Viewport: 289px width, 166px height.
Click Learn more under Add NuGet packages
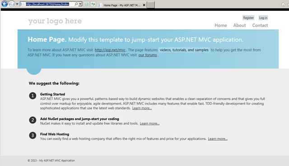tap(149, 123)
